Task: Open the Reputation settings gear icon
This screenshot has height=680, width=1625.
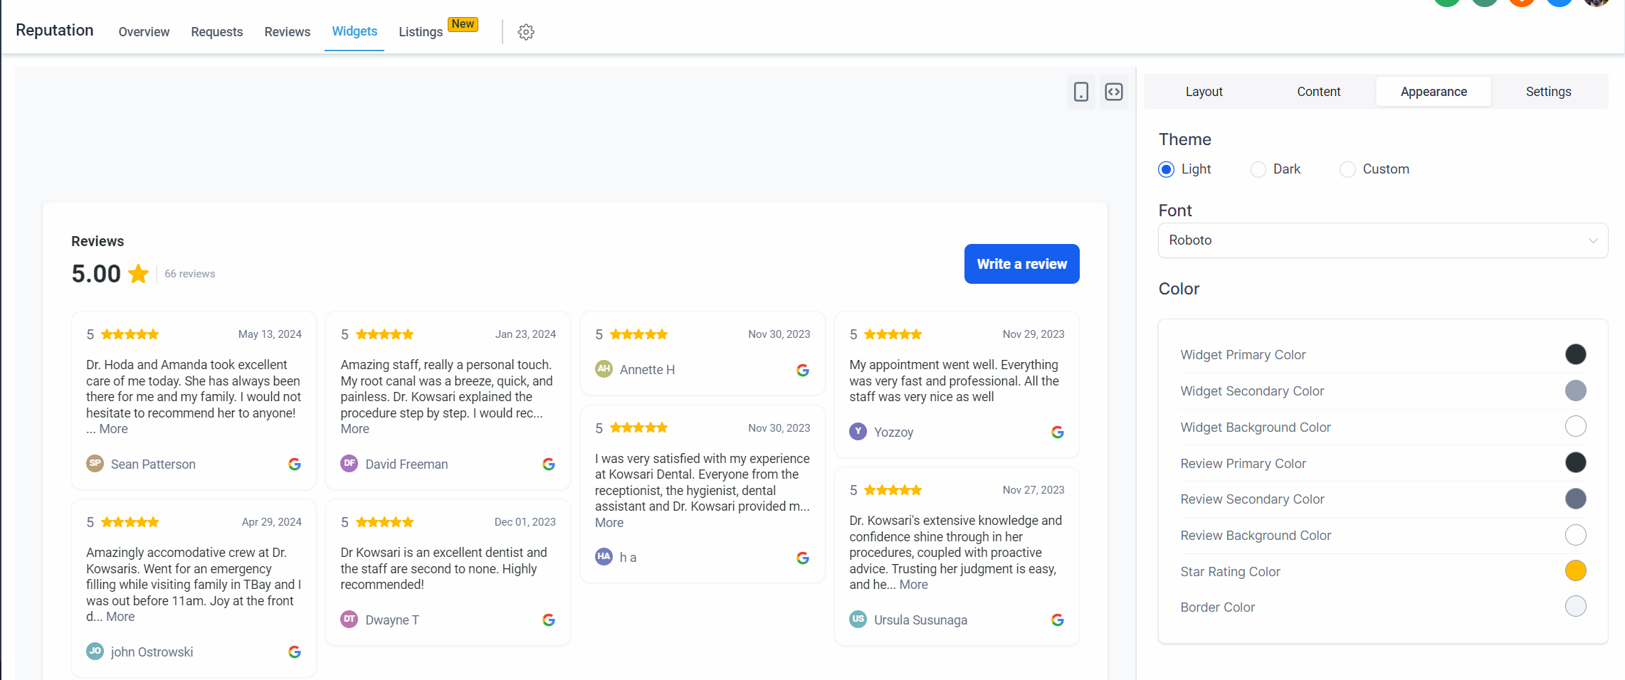Action: click(x=526, y=32)
